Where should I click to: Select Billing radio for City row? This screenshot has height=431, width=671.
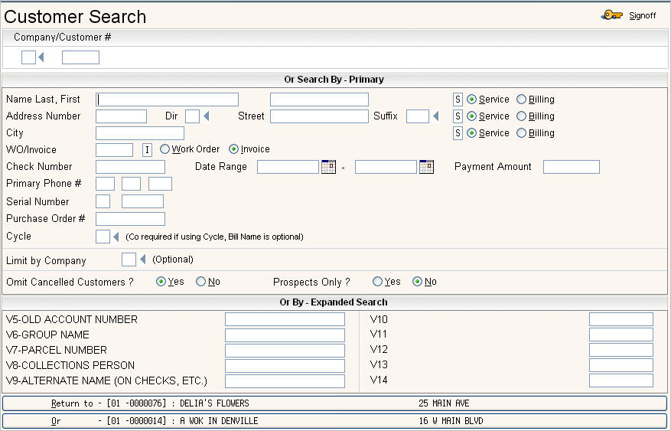tap(521, 133)
